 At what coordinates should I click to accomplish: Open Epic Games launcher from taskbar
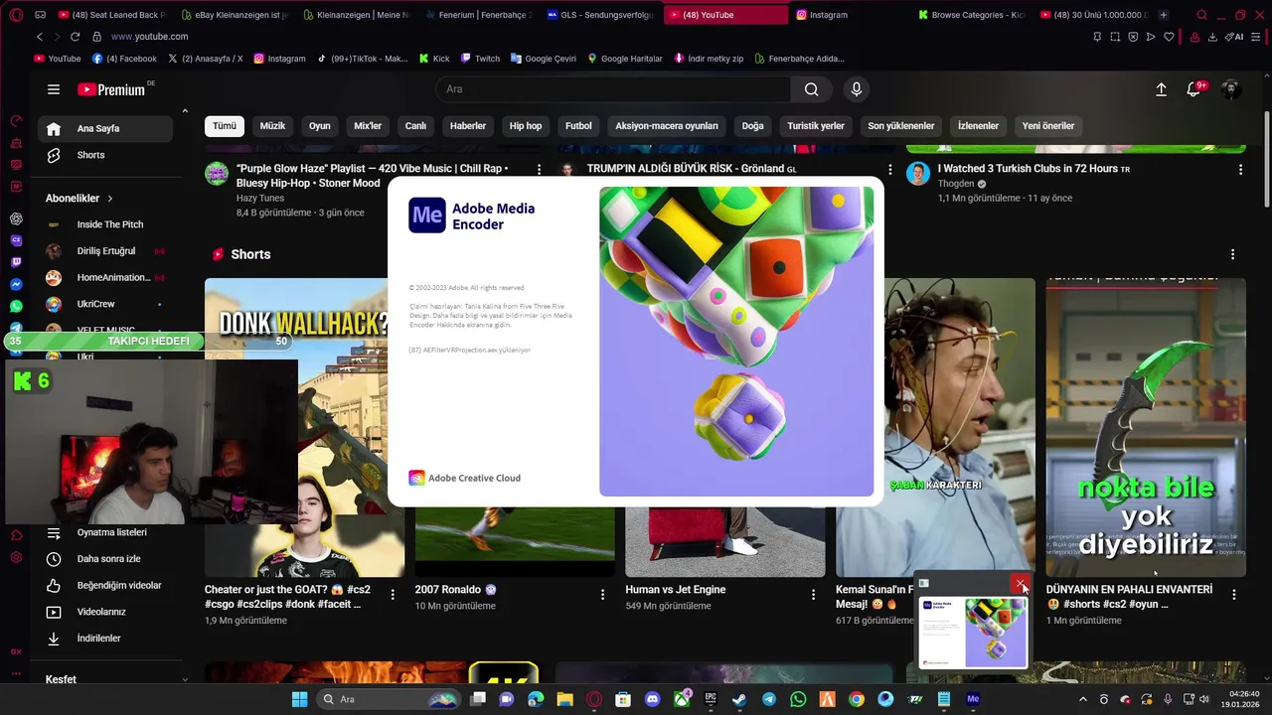[711, 699]
